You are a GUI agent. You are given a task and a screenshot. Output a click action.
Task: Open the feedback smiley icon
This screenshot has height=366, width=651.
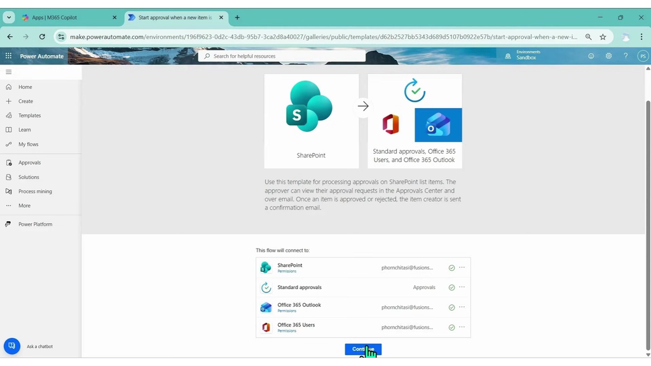[x=591, y=56]
